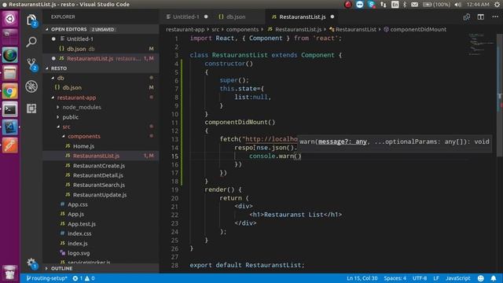Change indentation via Spaces: 4
The height and width of the screenshot is (283, 503).
click(x=395, y=278)
